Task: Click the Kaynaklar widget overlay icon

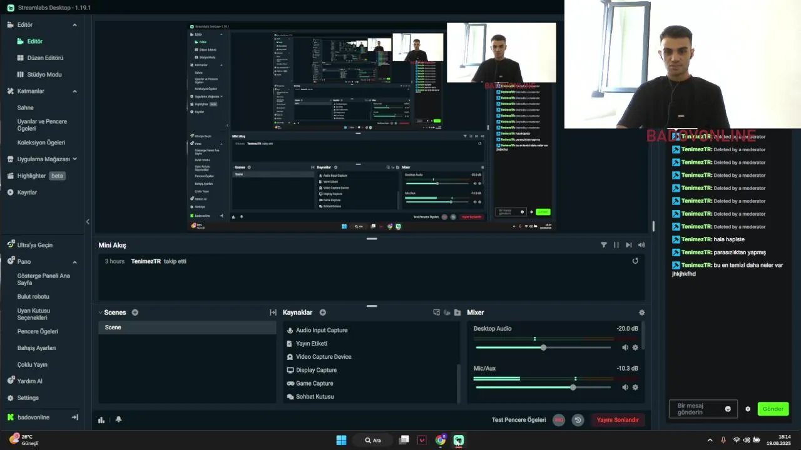Action: click(437, 312)
